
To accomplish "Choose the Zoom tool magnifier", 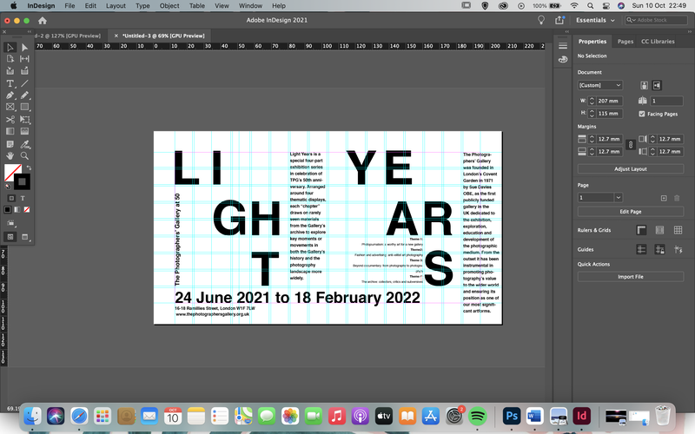I will tap(25, 156).
